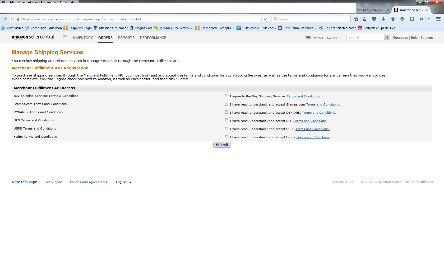Click the Submit button
Screen dimensions: 444x277
coord(222,145)
